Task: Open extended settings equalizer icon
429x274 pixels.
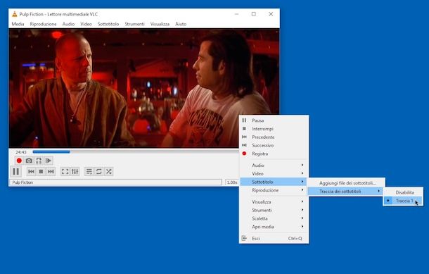Action: [x=75, y=172]
